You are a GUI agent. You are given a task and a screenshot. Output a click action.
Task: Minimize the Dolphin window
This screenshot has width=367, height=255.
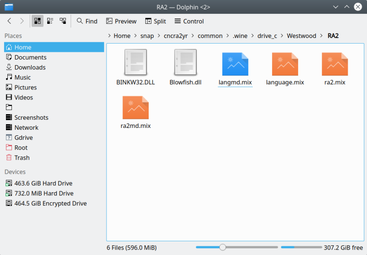335,7
